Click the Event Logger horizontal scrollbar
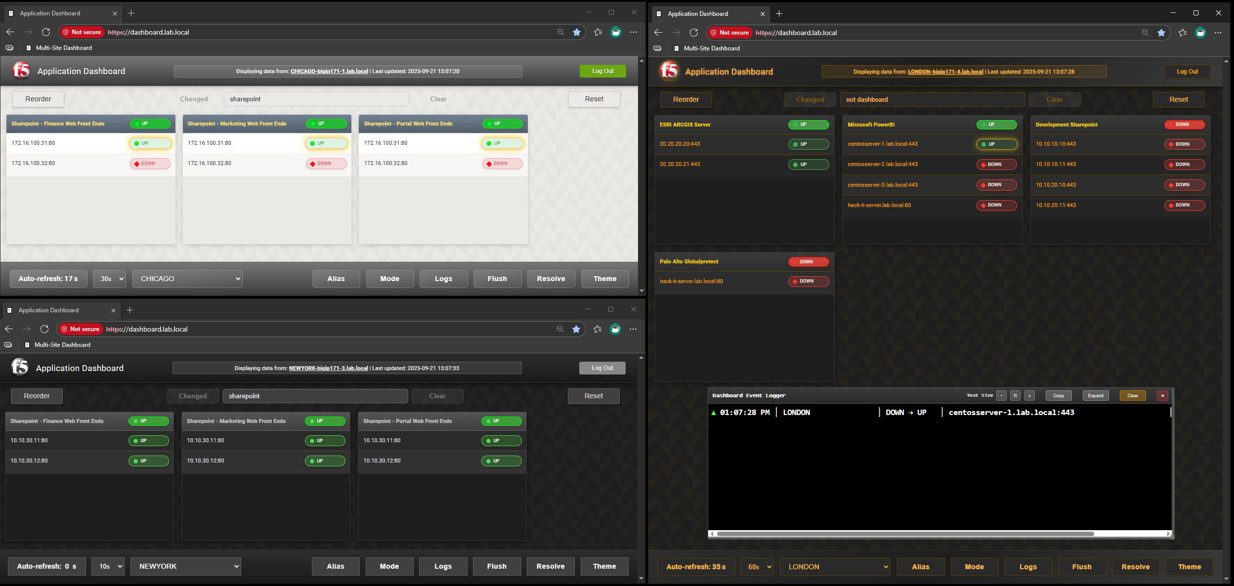 tap(905, 534)
